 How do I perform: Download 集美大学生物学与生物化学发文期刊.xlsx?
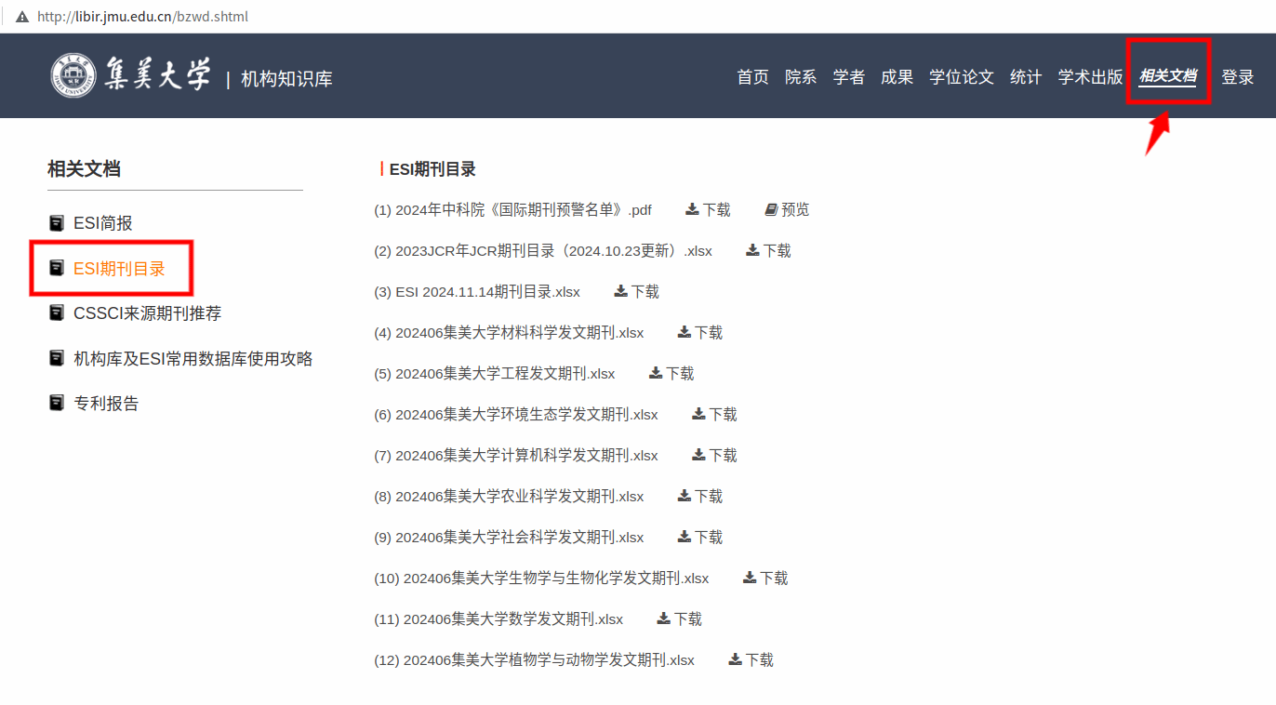(765, 579)
